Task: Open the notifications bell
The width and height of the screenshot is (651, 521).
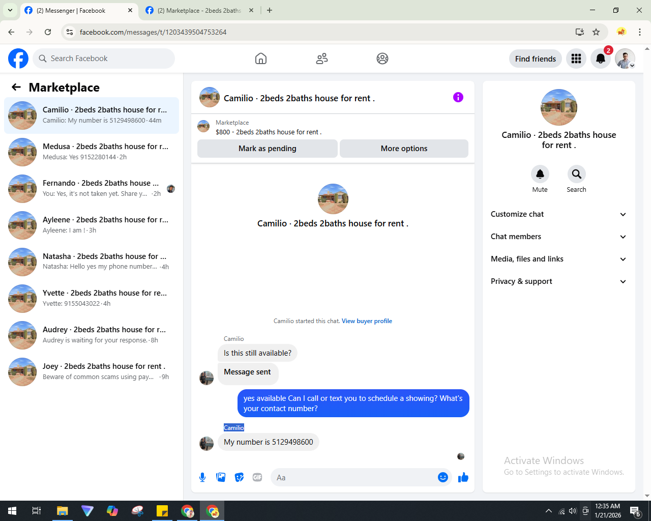Action: coord(601,59)
